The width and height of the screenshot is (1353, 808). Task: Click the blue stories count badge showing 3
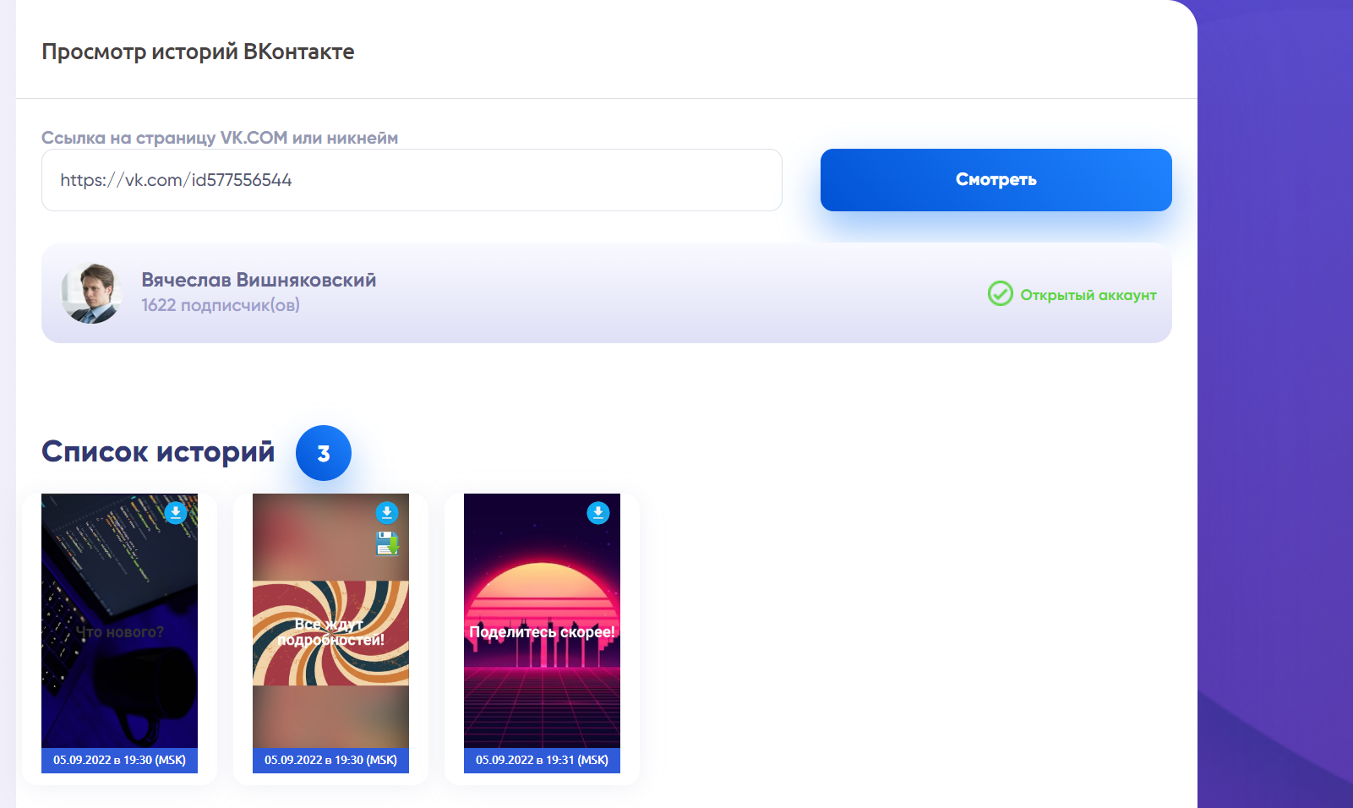(324, 453)
